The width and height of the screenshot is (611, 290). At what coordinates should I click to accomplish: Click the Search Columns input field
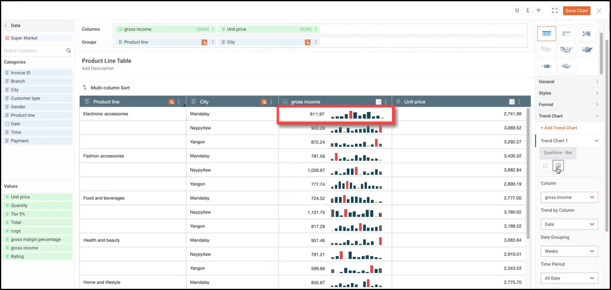point(34,50)
